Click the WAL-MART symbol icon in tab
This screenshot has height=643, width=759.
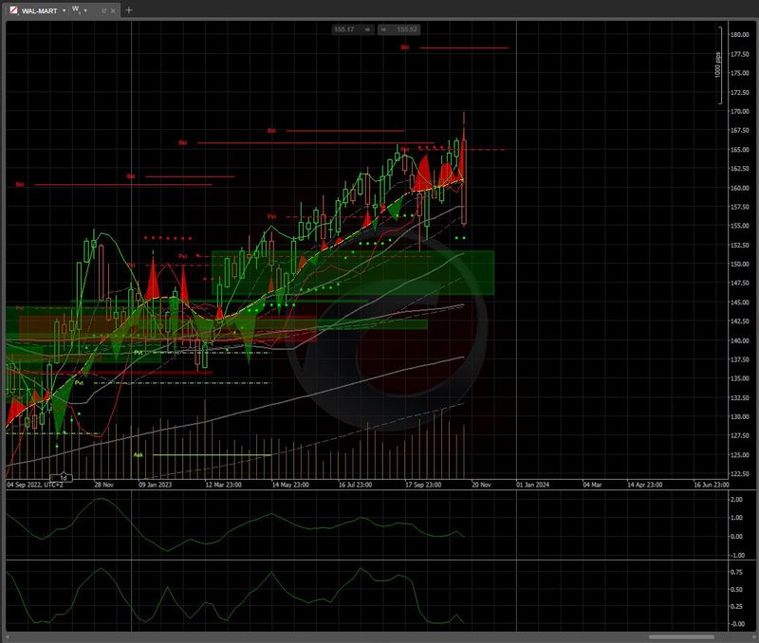point(13,9)
